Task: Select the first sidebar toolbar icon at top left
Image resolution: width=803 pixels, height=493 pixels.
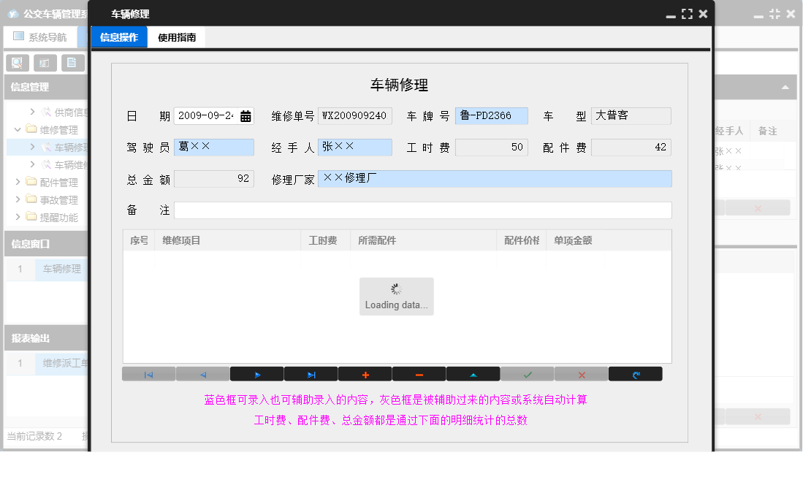Action: tap(16, 62)
